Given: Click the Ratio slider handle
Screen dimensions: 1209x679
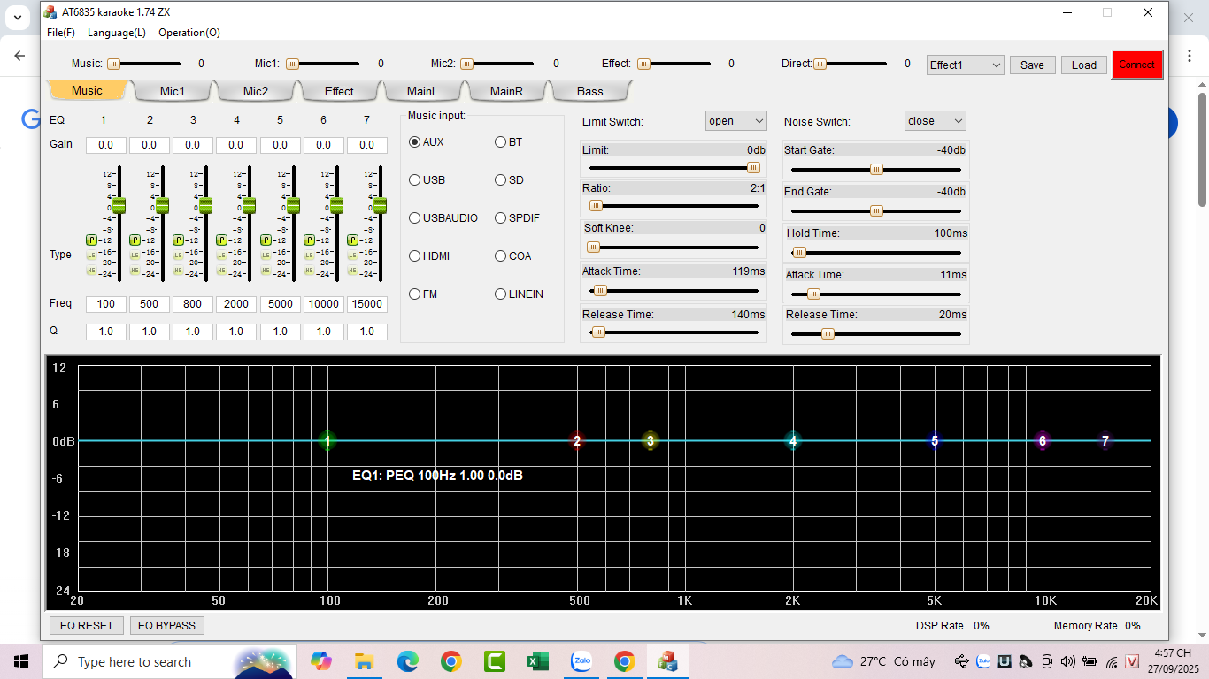Looking at the screenshot, I should point(596,206).
